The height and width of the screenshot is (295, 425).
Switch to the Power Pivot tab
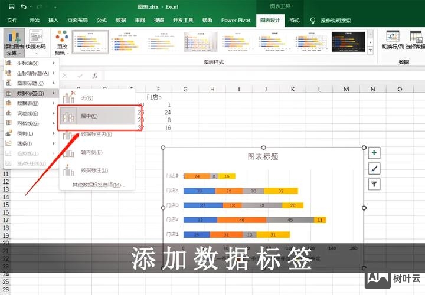click(236, 20)
